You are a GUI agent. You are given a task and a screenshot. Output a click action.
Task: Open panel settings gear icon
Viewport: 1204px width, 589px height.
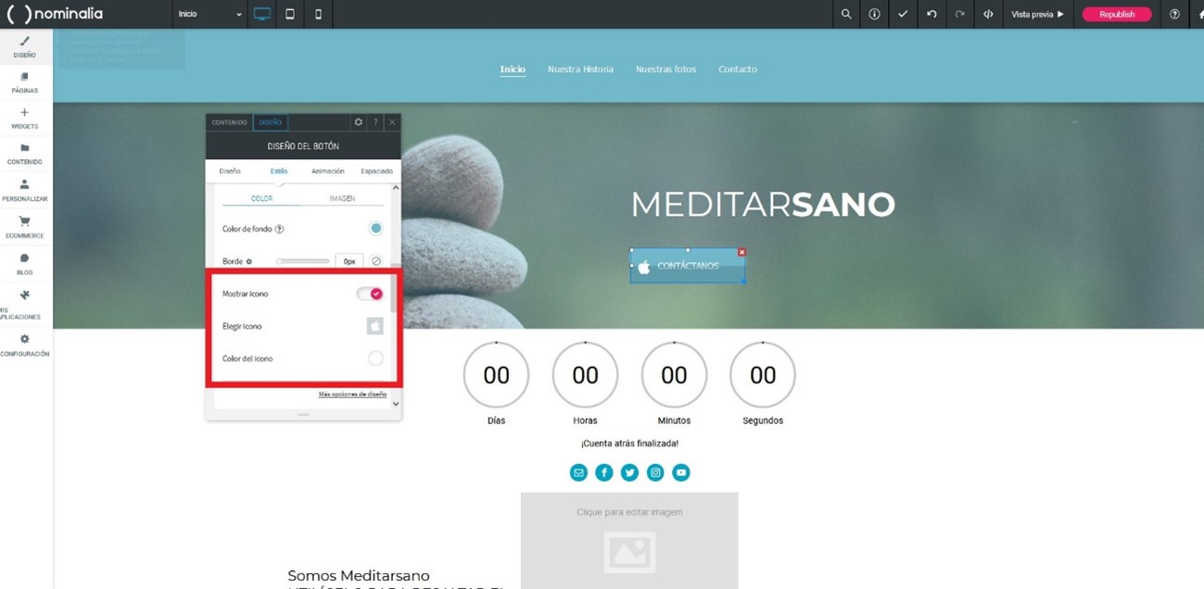click(x=359, y=122)
